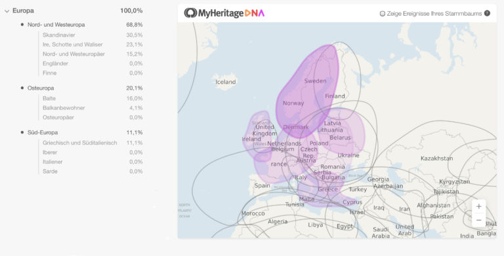Click the Norway label on map
The height and width of the screenshot is (256, 504).
click(293, 103)
